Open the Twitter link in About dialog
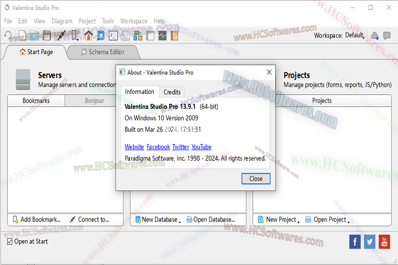The image size is (398, 265). tap(181, 147)
